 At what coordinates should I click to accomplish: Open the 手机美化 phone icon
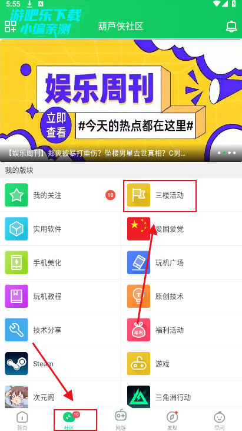(16, 262)
